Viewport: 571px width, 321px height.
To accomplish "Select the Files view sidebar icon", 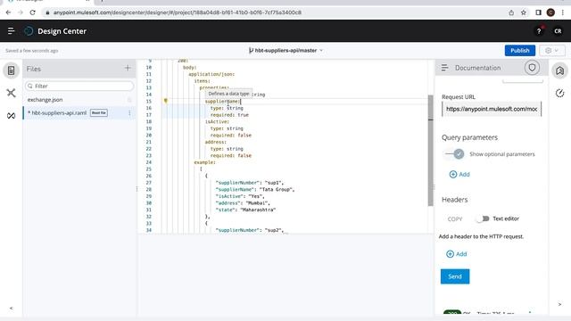I will click(12, 70).
